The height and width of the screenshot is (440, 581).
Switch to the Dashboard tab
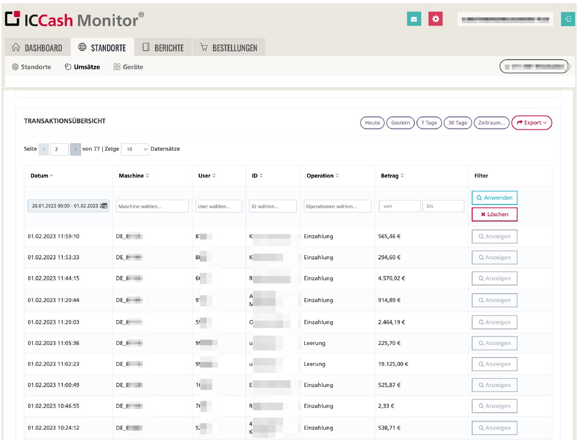click(x=37, y=47)
